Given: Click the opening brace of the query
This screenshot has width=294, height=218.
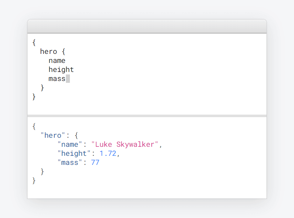Looking at the screenshot, I should 34,42.
